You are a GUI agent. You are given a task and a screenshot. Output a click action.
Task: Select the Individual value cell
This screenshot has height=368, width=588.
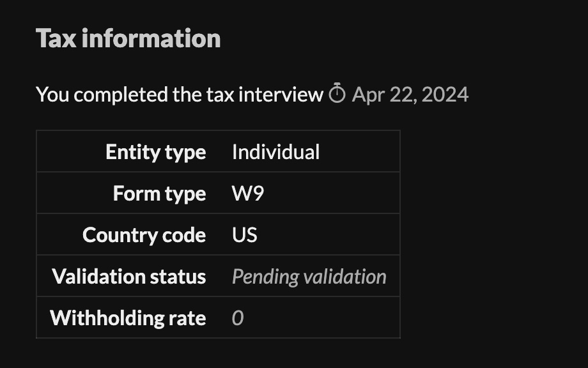click(x=275, y=152)
